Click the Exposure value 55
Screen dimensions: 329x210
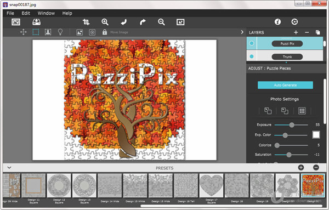[317, 125]
